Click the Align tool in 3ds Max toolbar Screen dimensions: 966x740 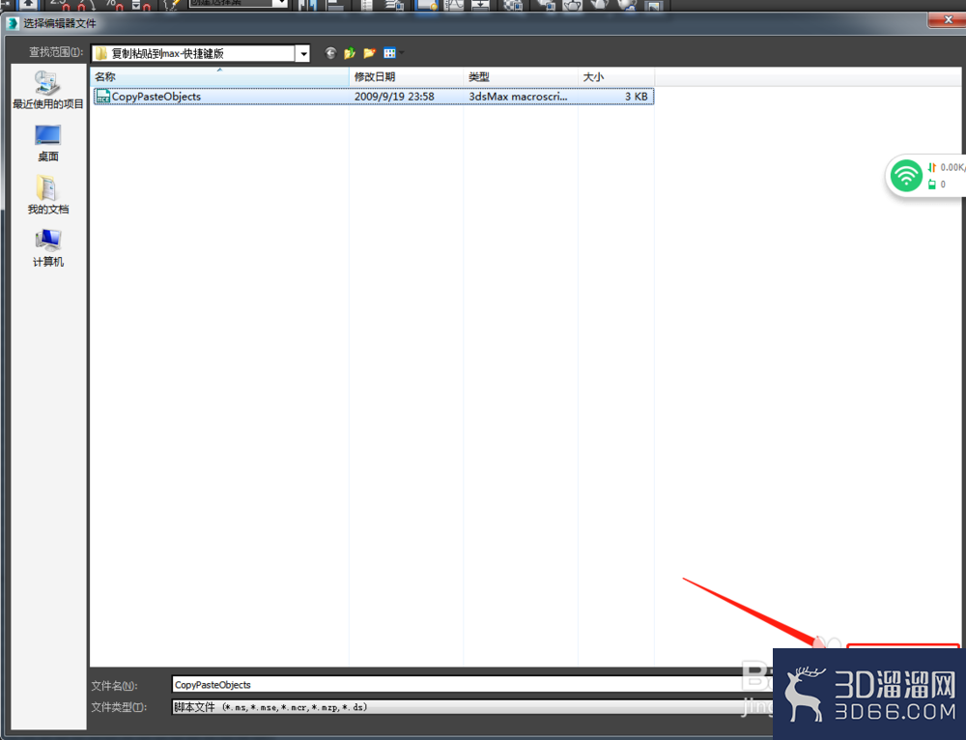tap(334, 5)
